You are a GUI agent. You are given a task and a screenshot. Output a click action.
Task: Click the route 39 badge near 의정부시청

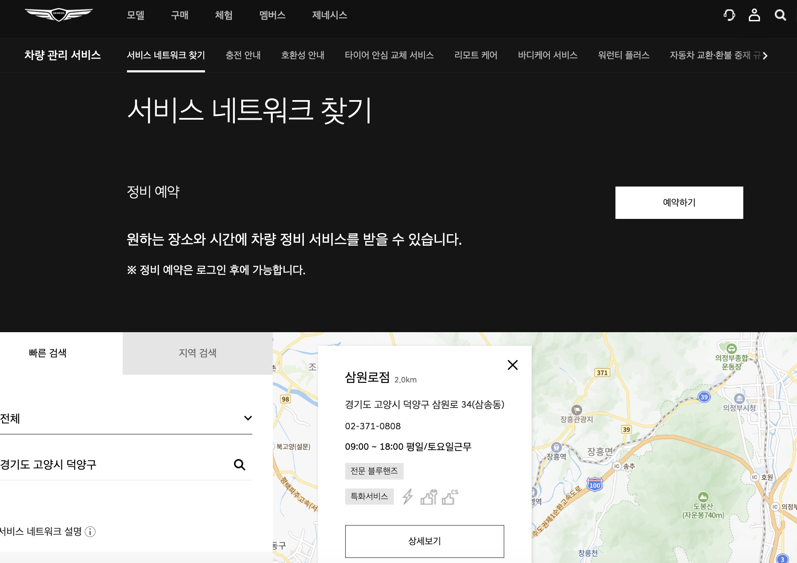(704, 397)
